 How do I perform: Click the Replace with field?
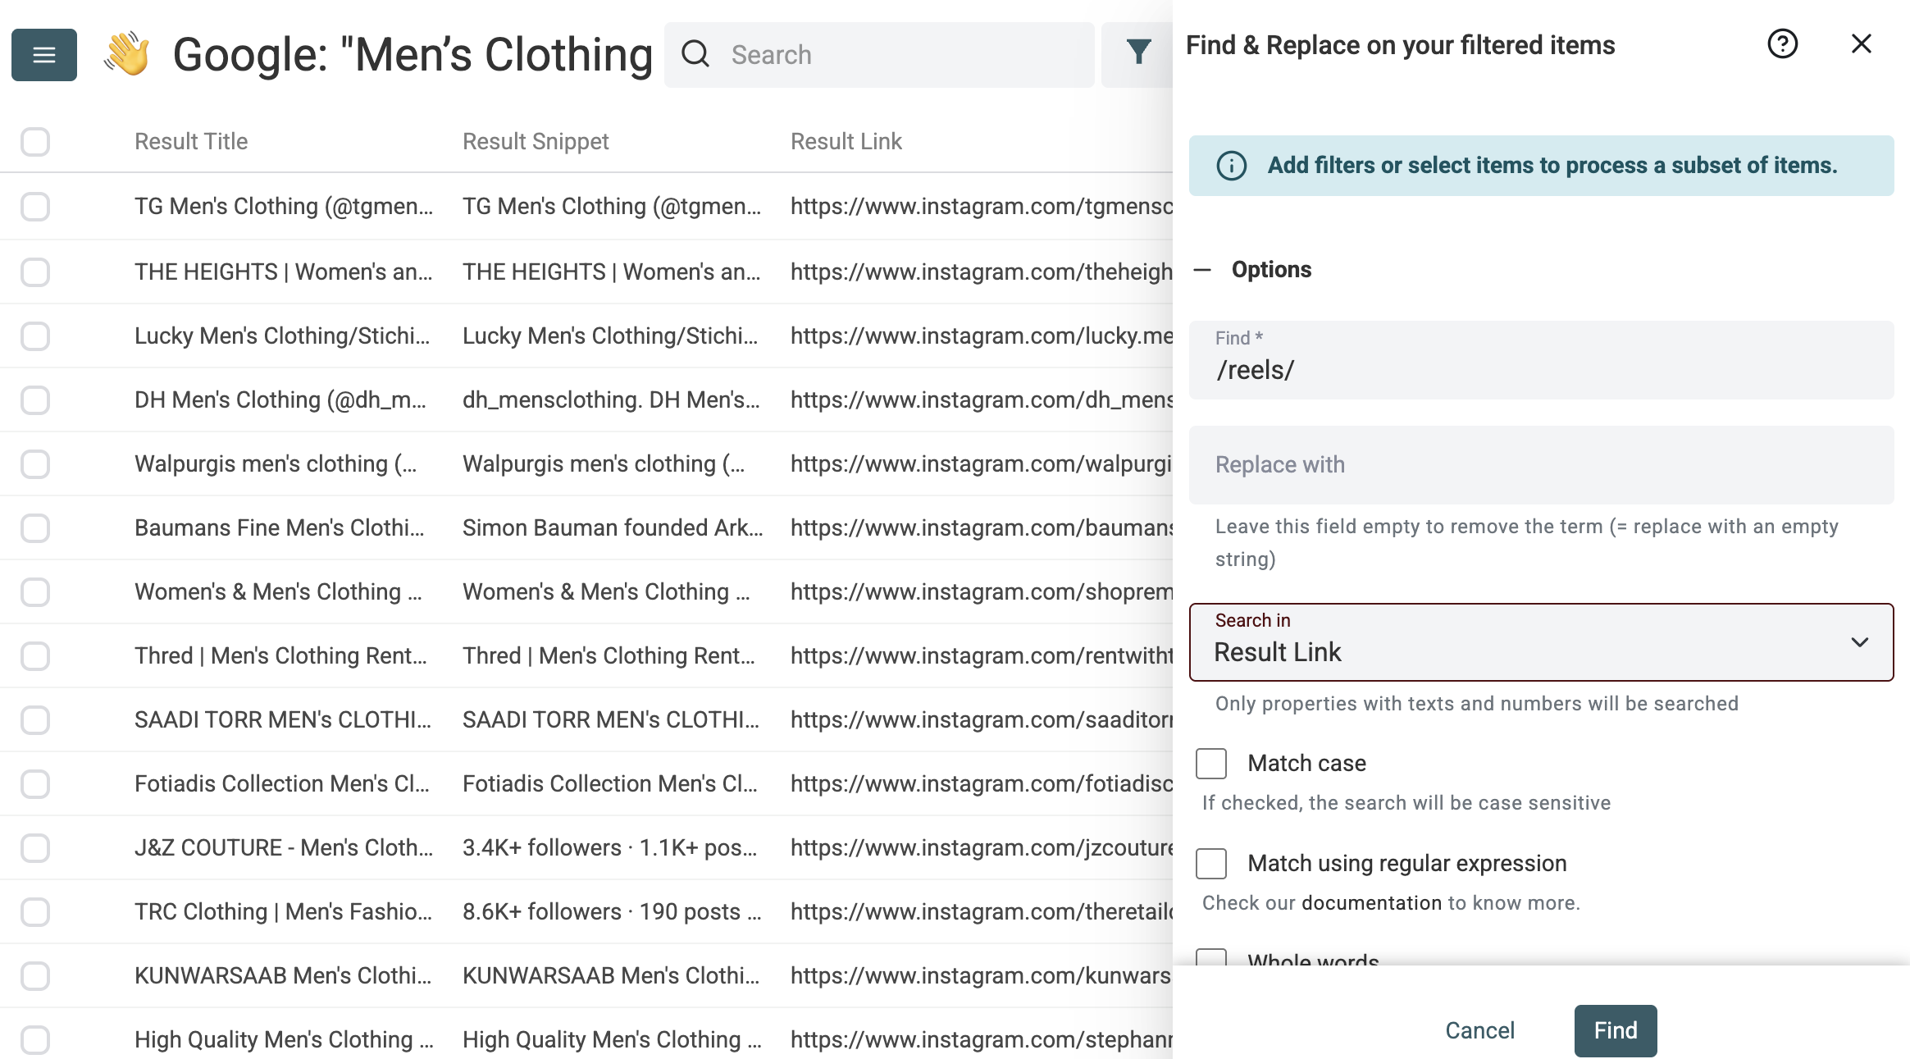1540,465
